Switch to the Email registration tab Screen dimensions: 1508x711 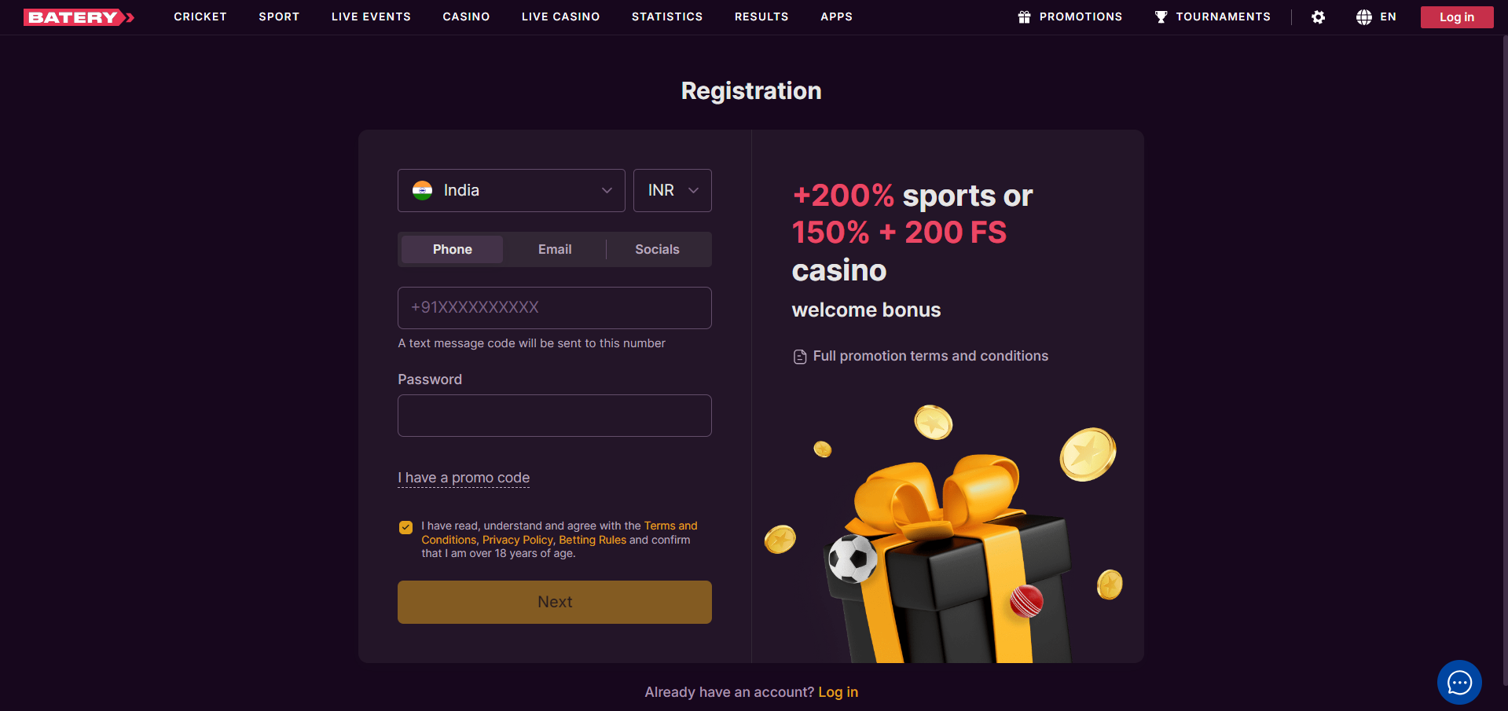click(x=554, y=250)
